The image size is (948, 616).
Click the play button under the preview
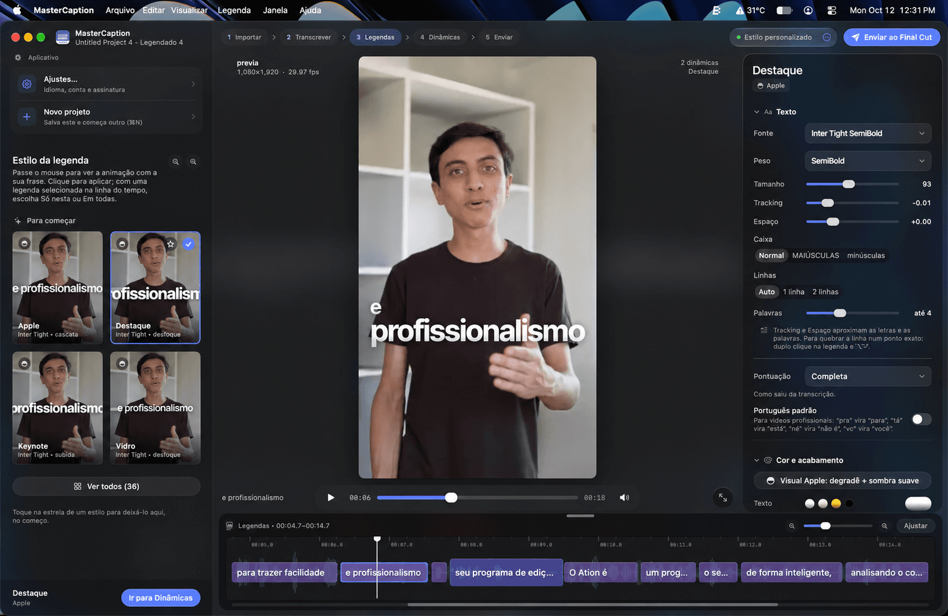point(331,498)
